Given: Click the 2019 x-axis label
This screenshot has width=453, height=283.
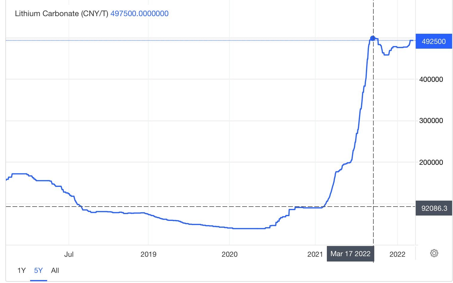Looking at the screenshot, I should click(148, 254).
